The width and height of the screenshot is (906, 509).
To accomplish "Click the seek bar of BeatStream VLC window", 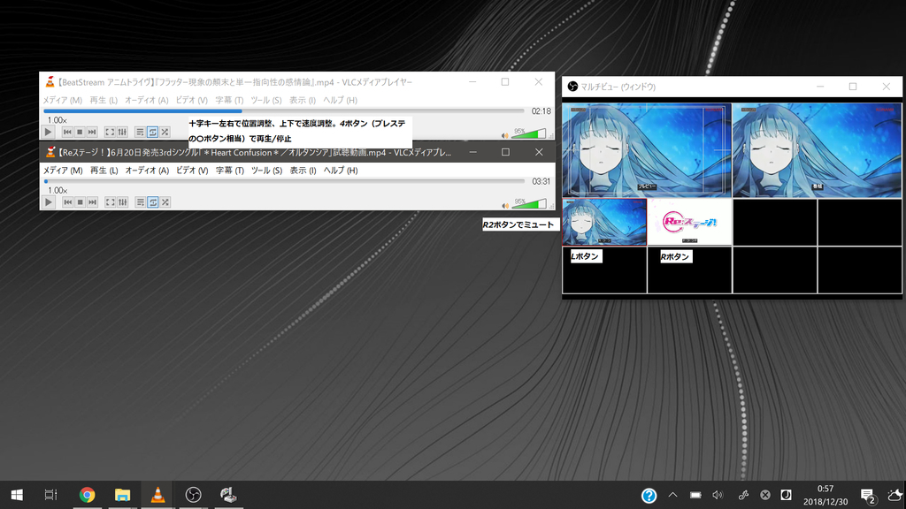I will 284,110.
